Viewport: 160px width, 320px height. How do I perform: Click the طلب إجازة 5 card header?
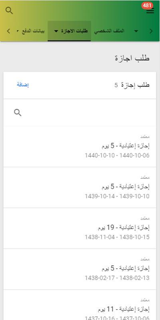pos(80,85)
